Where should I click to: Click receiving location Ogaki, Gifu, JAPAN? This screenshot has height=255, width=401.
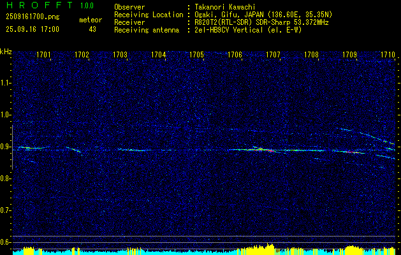[229, 15]
